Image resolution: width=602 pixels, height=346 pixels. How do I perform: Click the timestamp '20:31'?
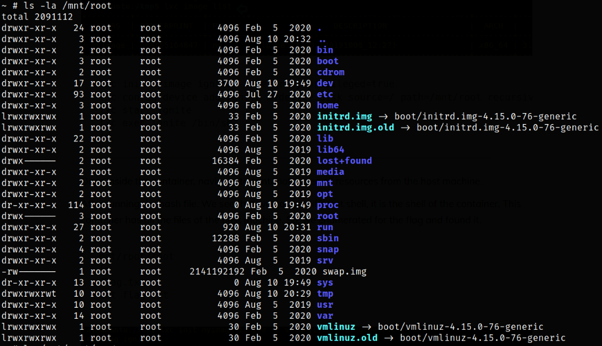297,227
